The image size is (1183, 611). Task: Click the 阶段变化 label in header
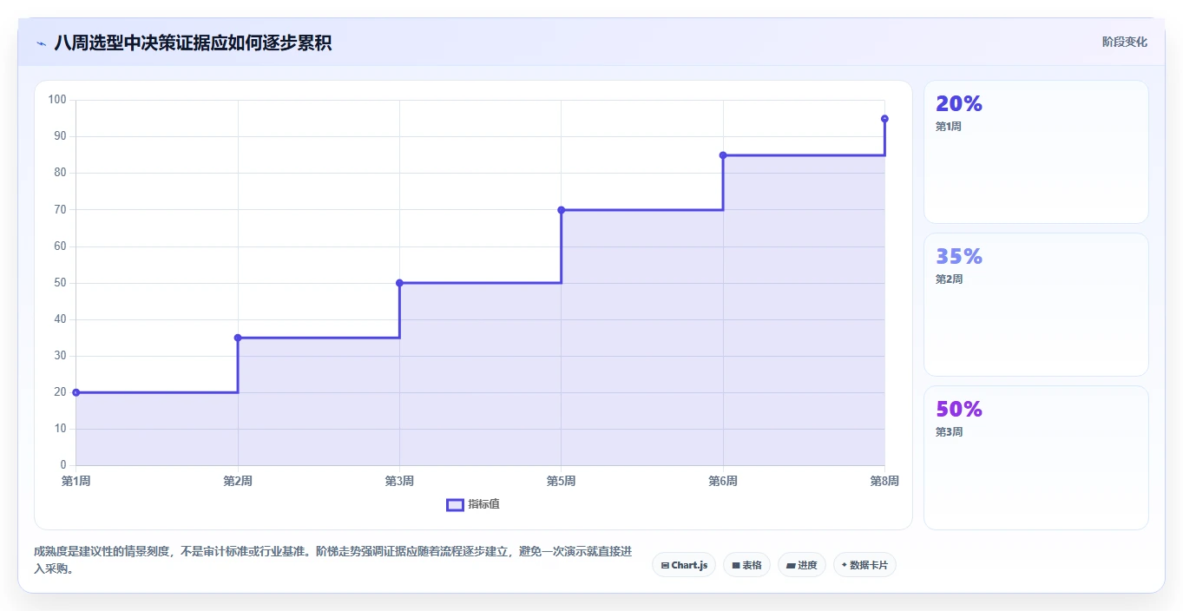(x=1124, y=42)
